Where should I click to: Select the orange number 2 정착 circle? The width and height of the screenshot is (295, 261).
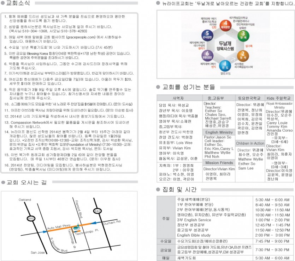tap(243, 56)
